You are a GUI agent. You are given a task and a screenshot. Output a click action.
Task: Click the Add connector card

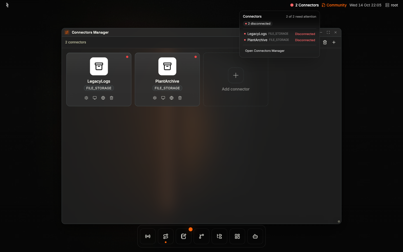(236, 80)
